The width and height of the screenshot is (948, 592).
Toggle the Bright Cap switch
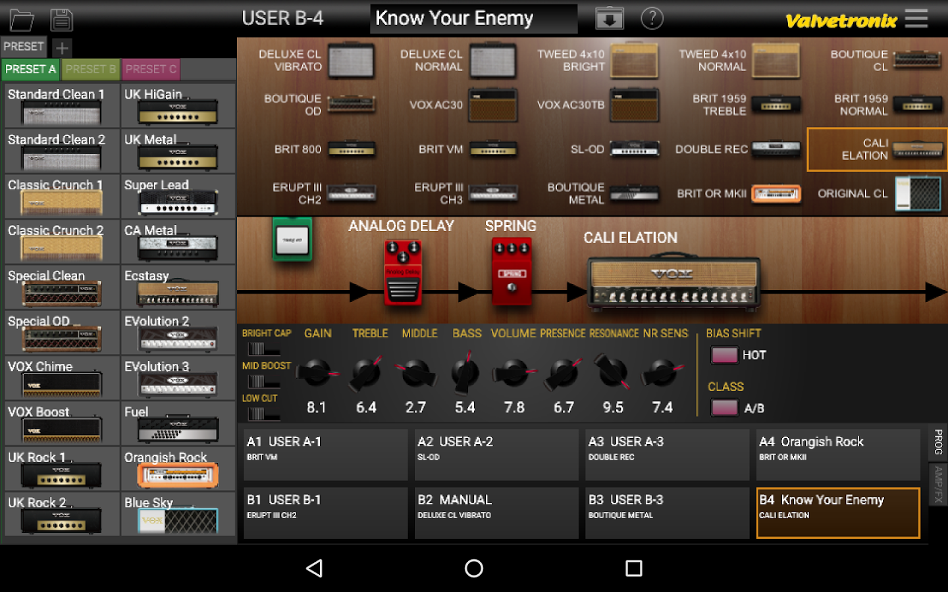[x=257, y=349]
